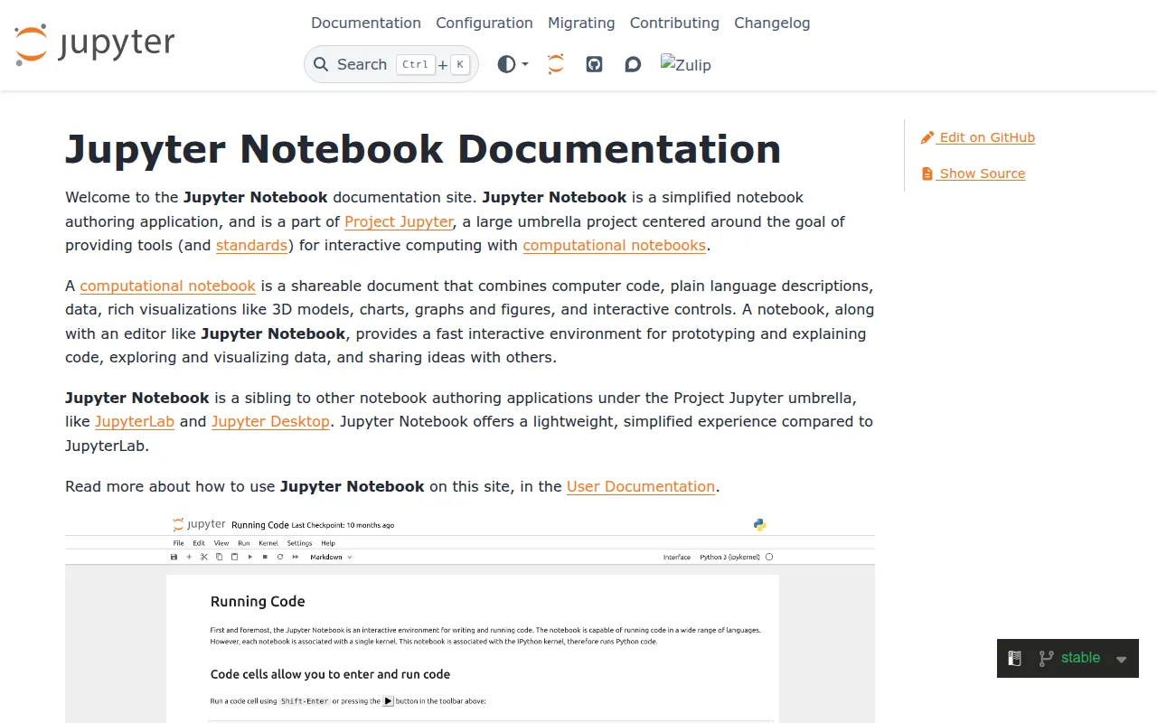
Task: Follow the standards link
Action: click(251, 245)
